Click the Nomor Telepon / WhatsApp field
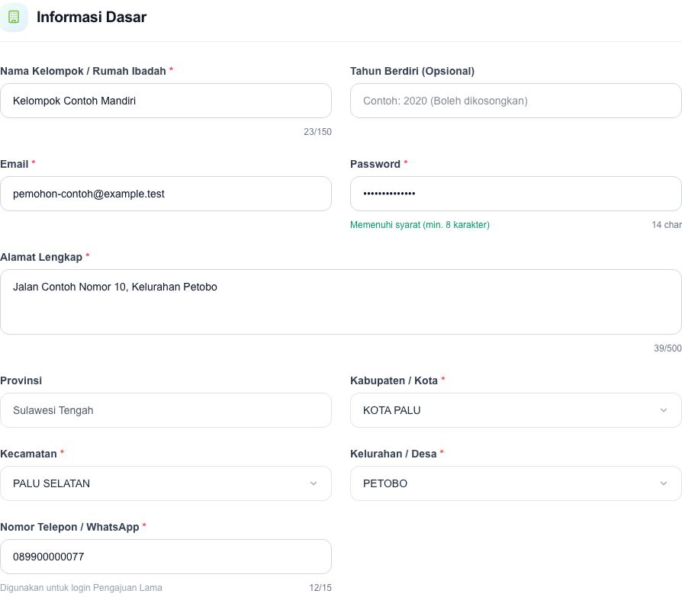This screenshot has width=682, height=597. click(x=166, y=557)
